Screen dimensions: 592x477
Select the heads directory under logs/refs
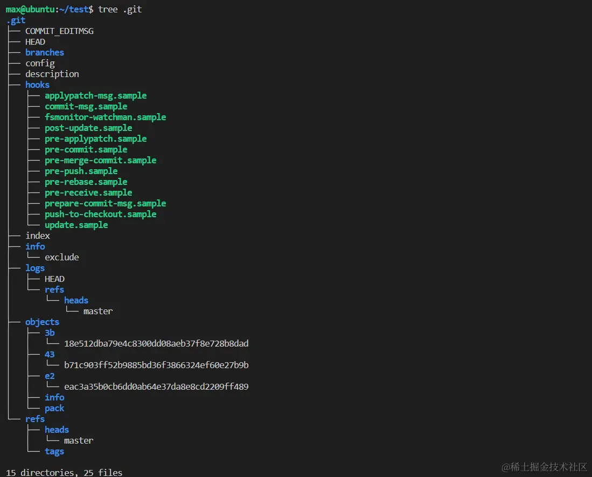tap(76, 300)
